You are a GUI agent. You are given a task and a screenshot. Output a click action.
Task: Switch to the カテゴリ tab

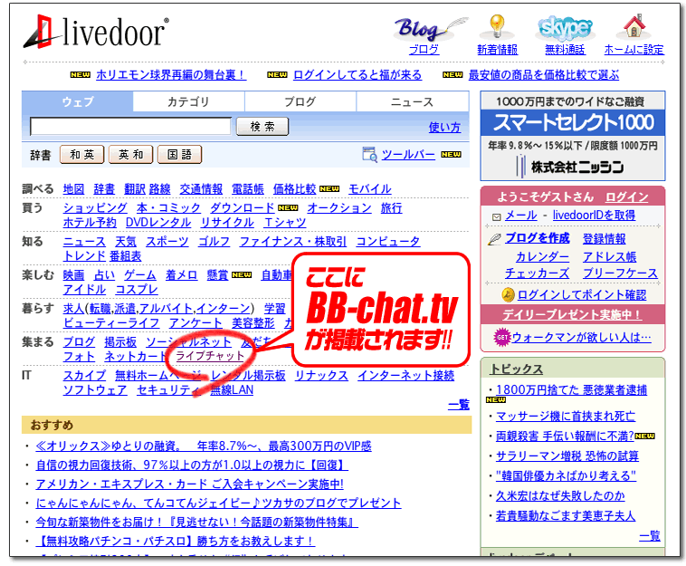point(188,101)
